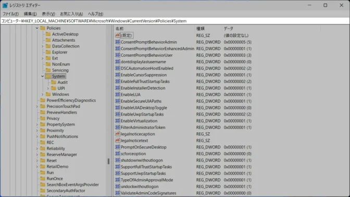
Task: Select the Attachments key
Action: pyautogui.click(x=64, y=40)
